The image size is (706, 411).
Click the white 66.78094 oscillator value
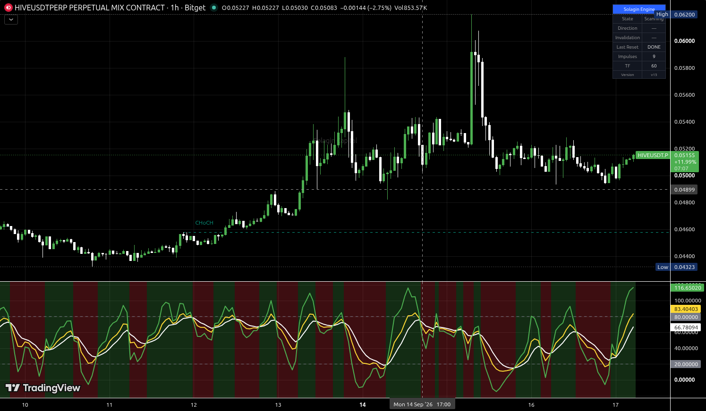point(685,327)
